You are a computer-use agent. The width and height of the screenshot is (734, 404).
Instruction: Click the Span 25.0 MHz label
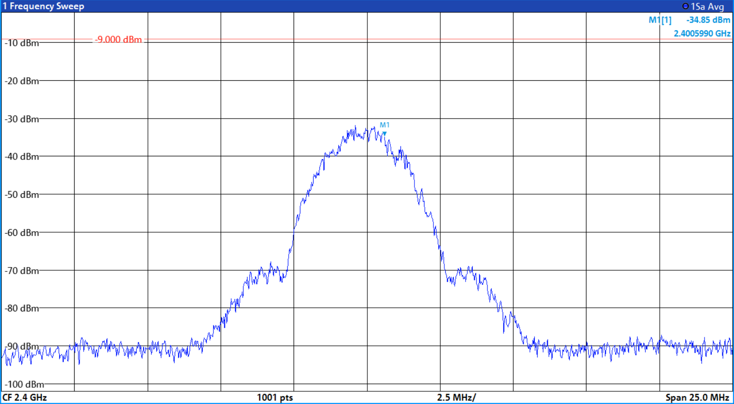pos(697,397)
